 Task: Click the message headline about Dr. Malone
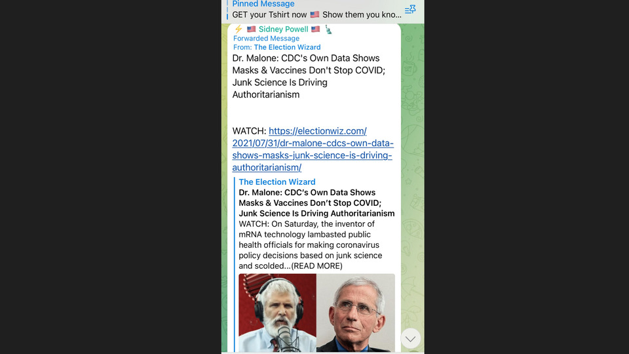(309, 76)
